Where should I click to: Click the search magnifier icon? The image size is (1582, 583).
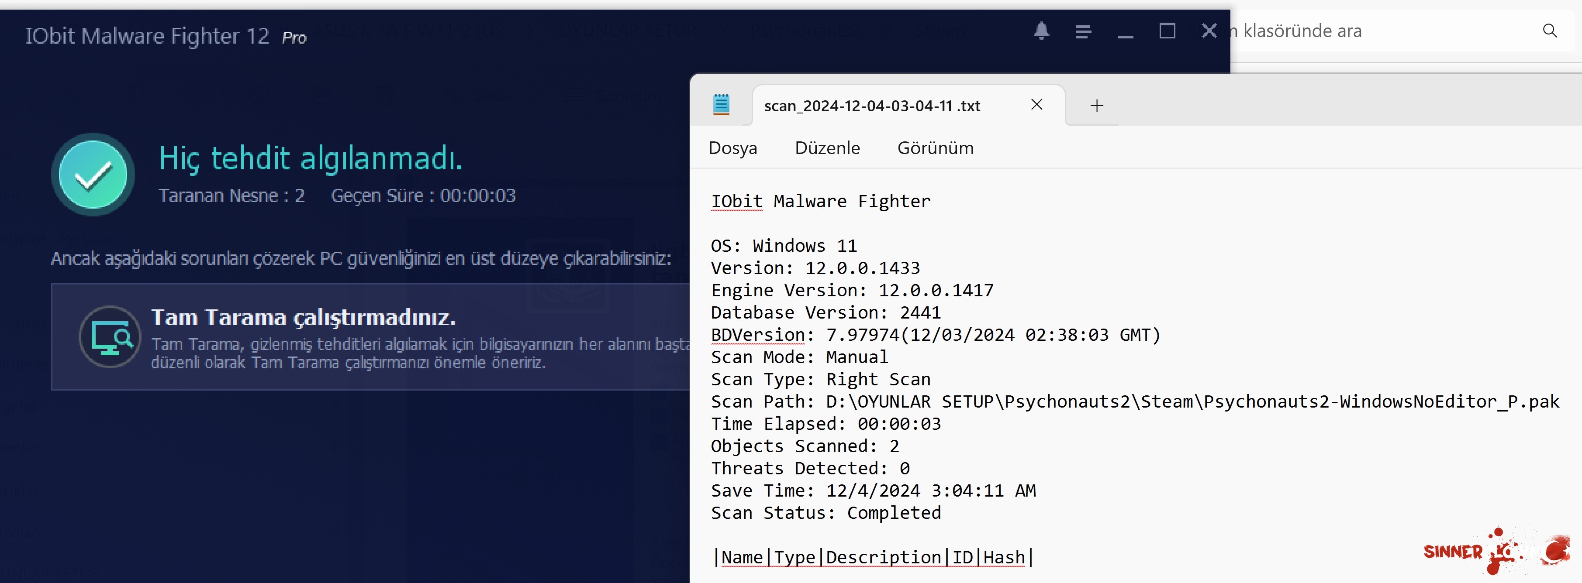[1549, 31]
